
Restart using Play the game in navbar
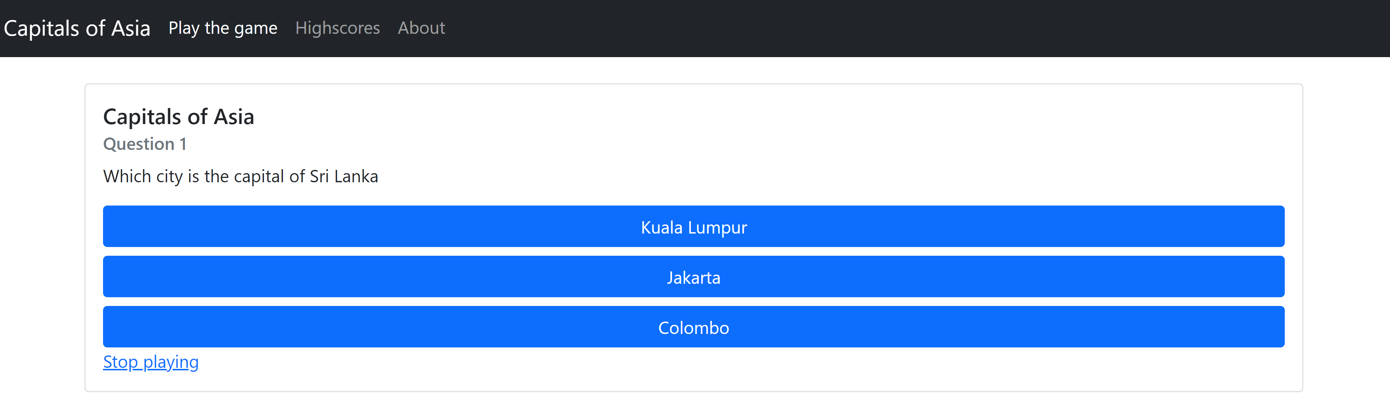click(222, 28)
